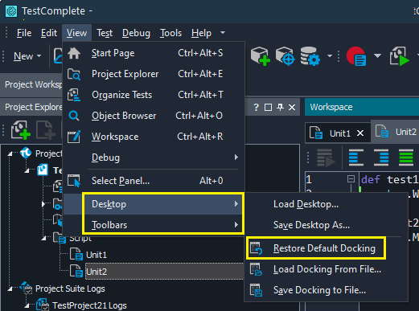Open the Help menu
This screenshot has height=311, width=419.
[x=201, y=33]
